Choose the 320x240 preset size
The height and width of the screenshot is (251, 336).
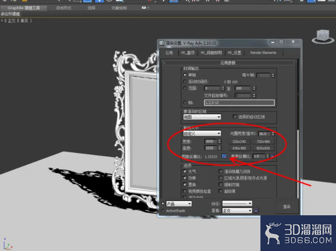coord(239,141)
